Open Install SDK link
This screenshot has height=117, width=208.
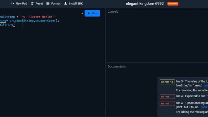point(76,4)
